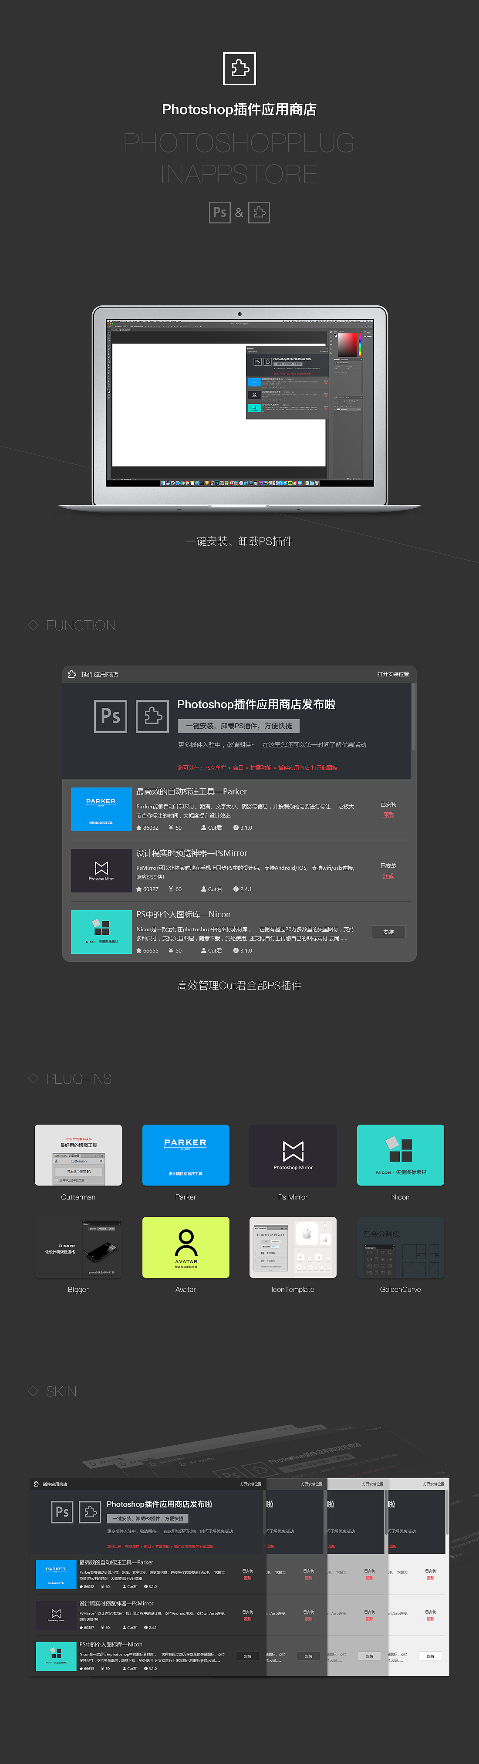Click Photoshop Mirror thumbnail in FUNCTION panel list
479x1764 pixels.
coord(101,871)
